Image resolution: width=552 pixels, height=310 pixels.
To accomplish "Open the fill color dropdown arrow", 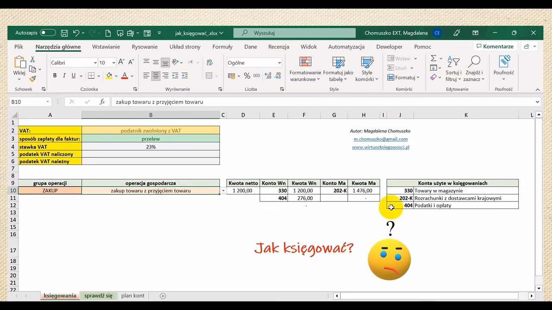I will 116,76.
